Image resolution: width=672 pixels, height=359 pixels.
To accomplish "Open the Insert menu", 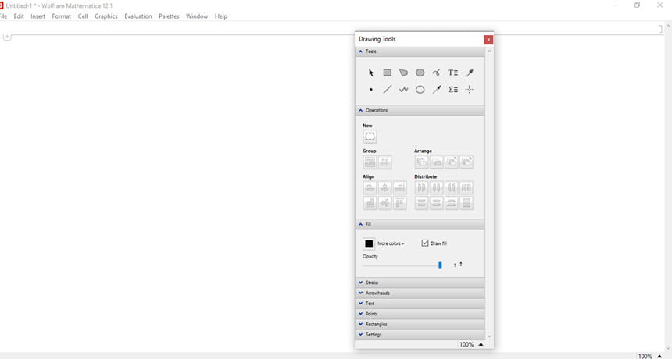I will point(38,16).
